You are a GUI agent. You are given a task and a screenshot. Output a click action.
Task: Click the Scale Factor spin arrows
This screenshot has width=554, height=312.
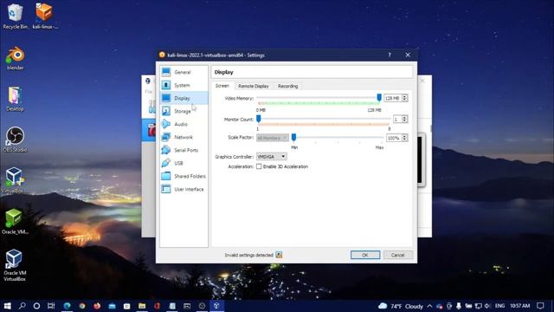click(x=405, y=138)
